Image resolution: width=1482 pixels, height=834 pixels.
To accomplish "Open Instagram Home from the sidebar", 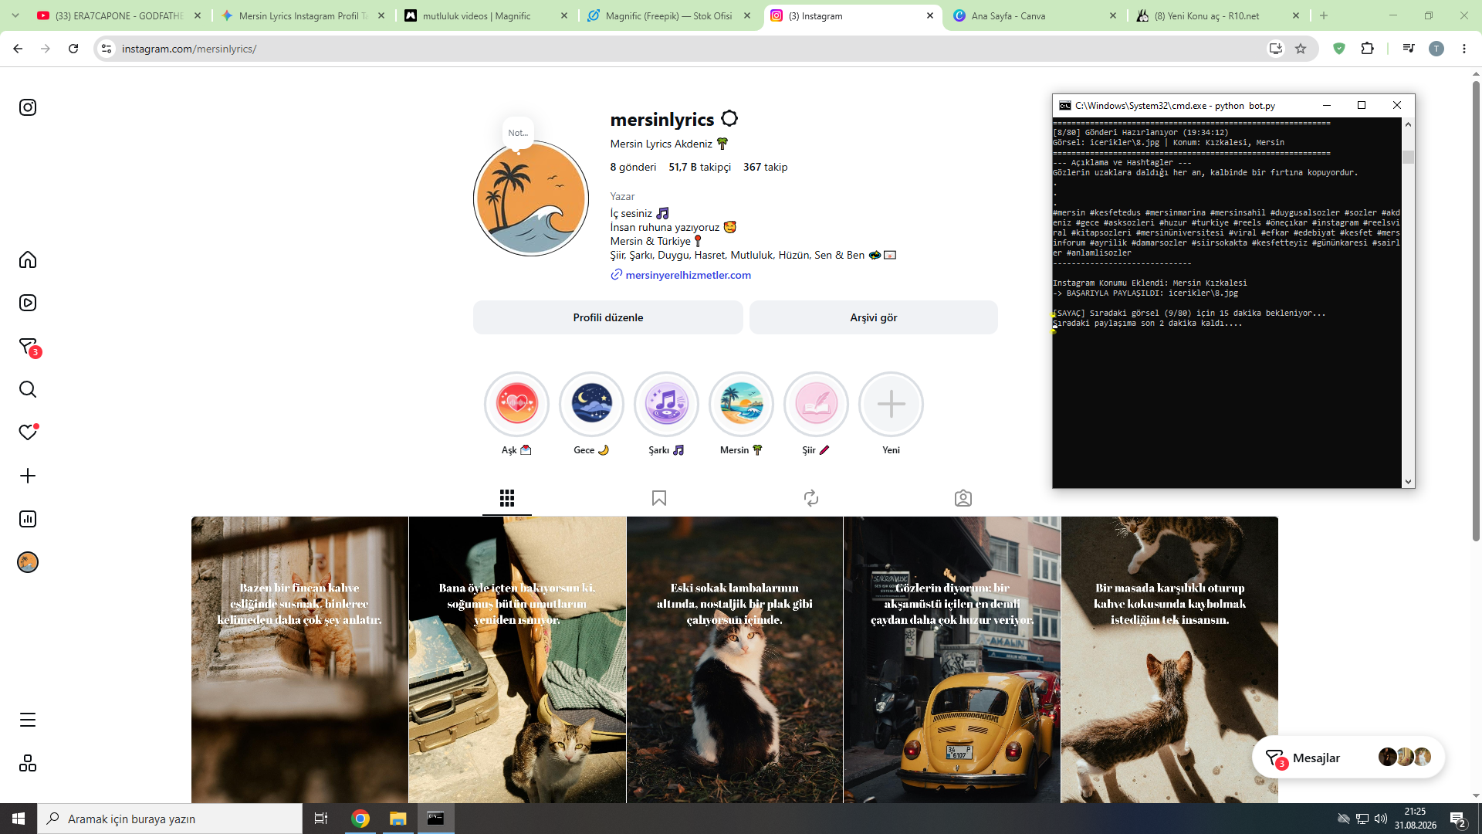I will [28, 259].
